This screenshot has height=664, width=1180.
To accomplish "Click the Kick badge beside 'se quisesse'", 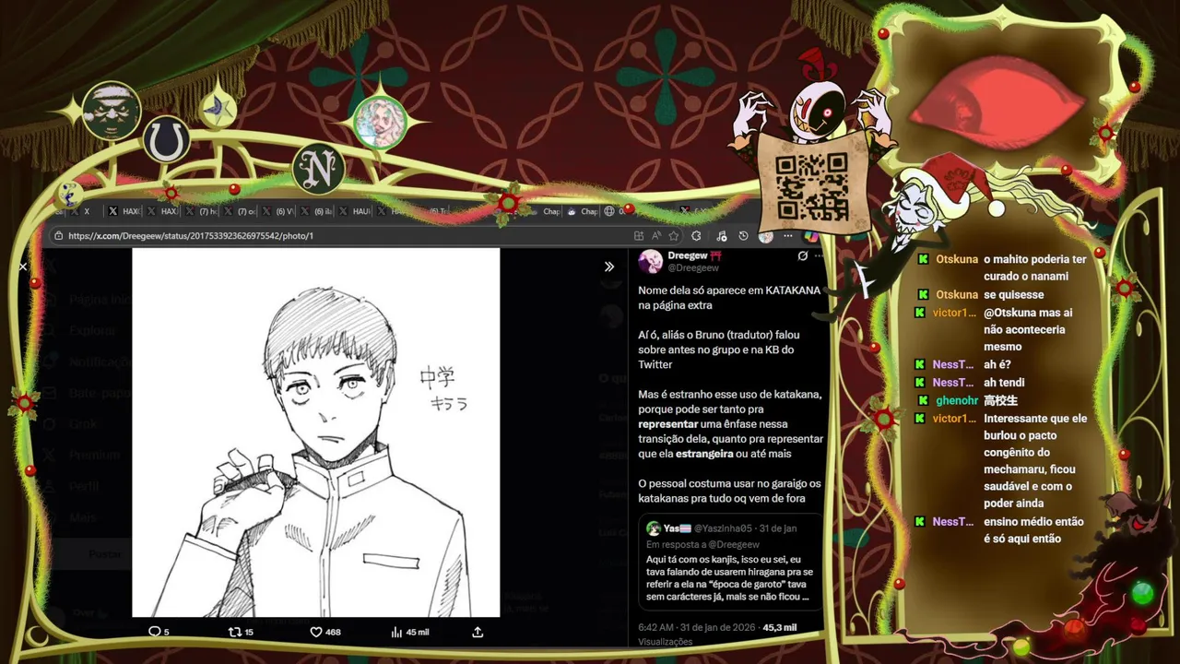I will click(x=923, y=294).
